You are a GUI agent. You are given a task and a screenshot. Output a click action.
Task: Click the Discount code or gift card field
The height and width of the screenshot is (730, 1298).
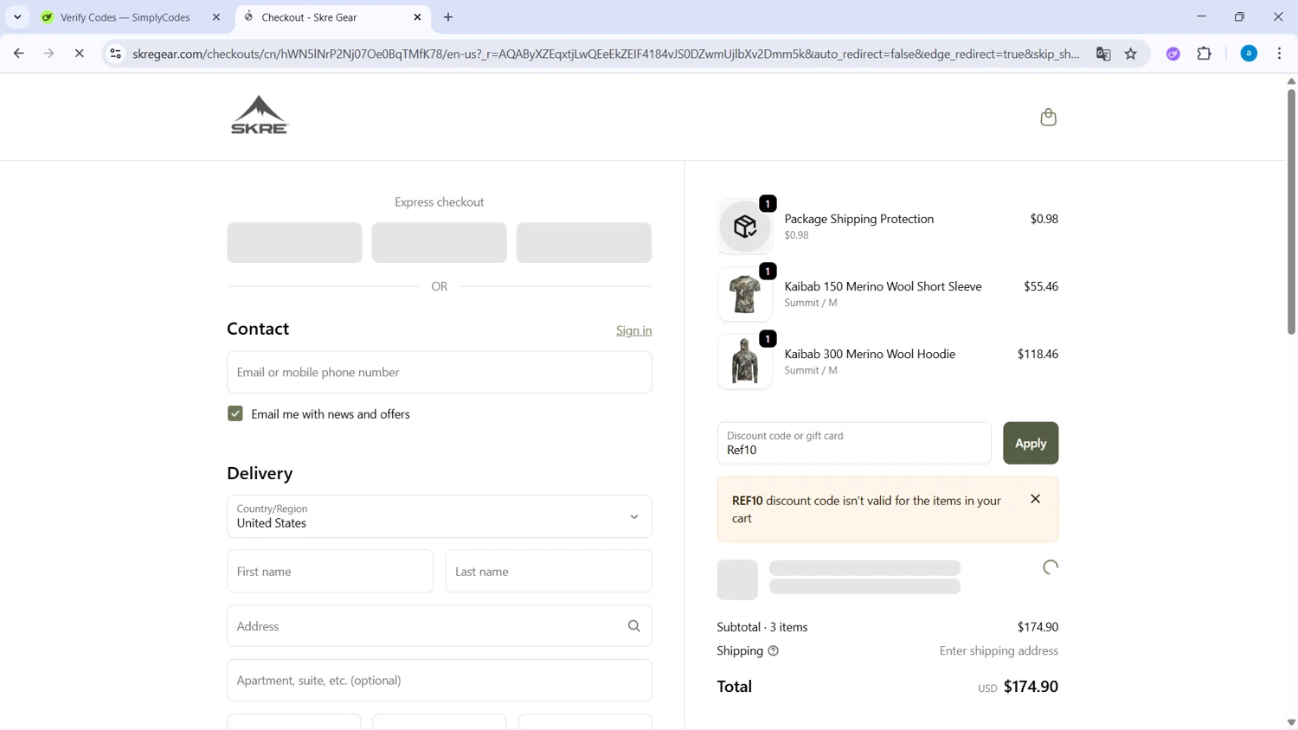tap(854, 443)
